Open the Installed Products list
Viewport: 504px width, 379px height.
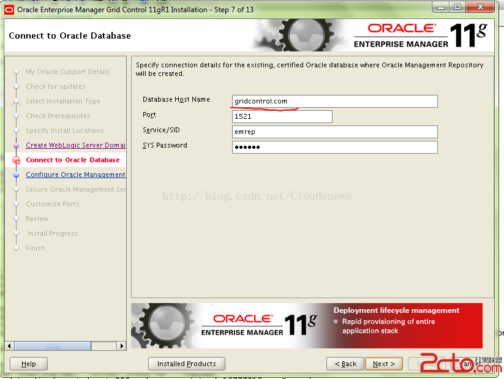186,364
